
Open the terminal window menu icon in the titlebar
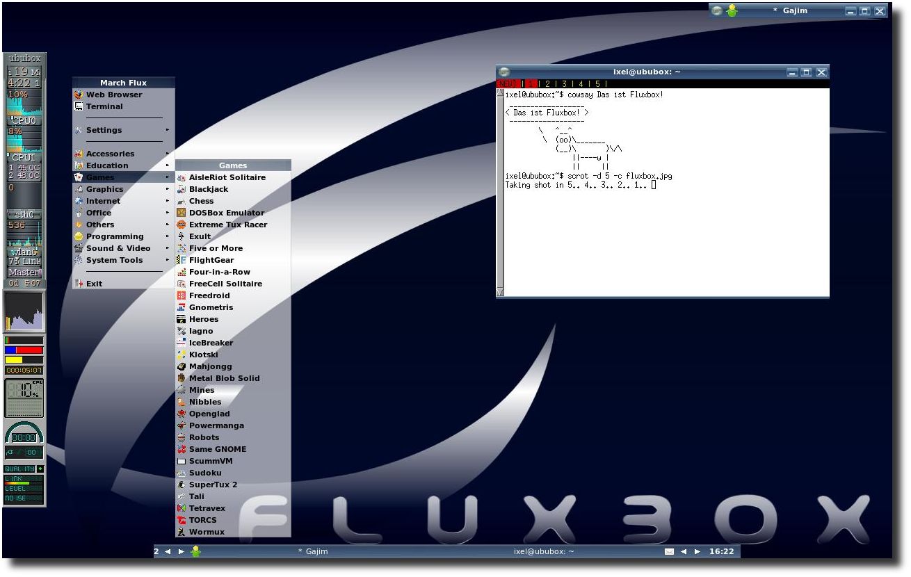click(x=505, y=72)
